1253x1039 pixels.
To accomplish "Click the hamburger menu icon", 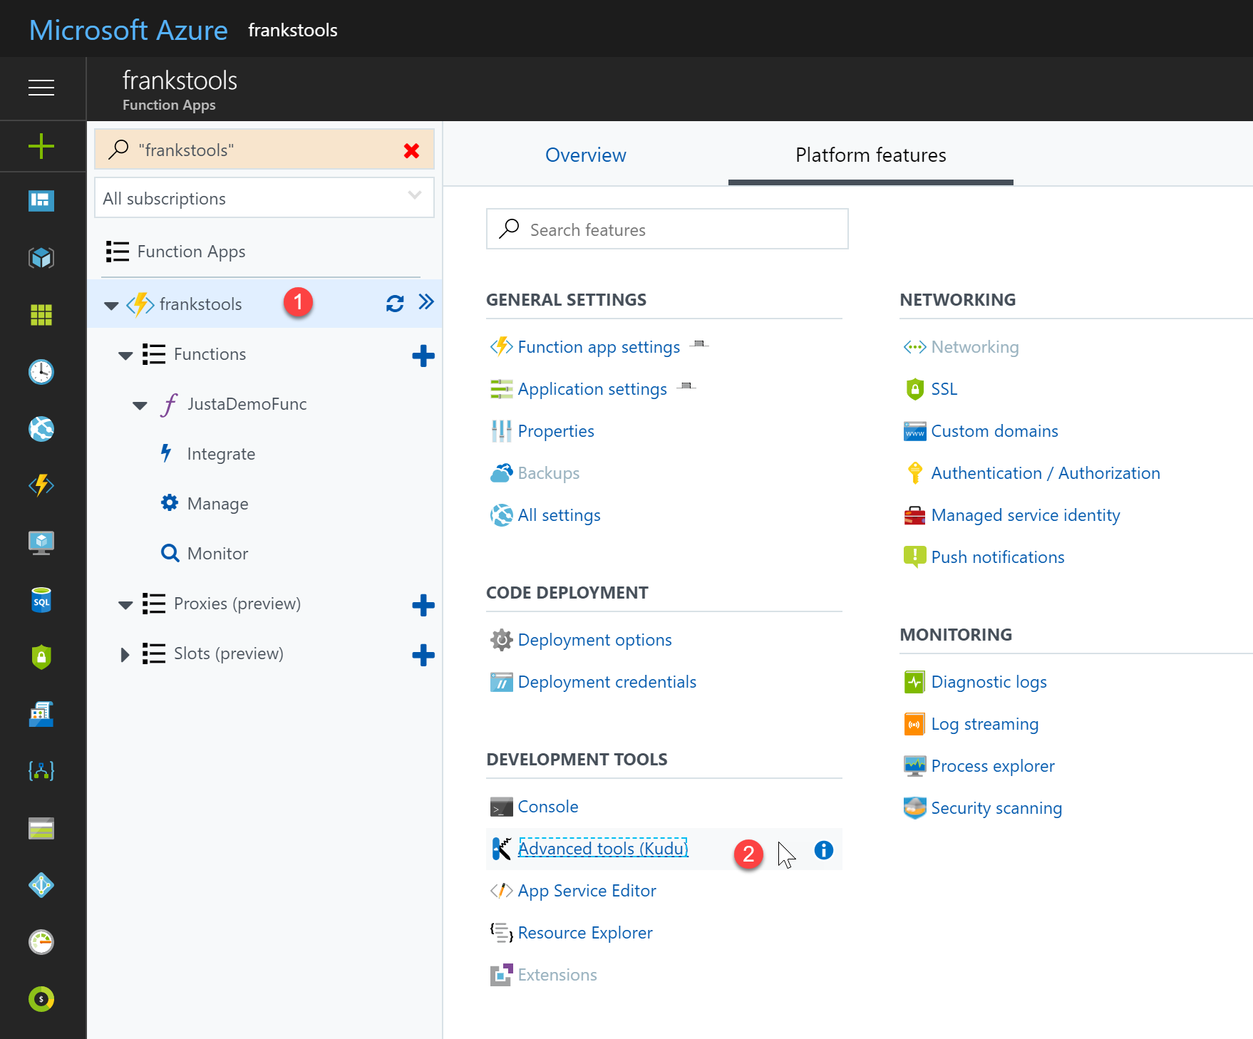I will [x=41, y=88].
